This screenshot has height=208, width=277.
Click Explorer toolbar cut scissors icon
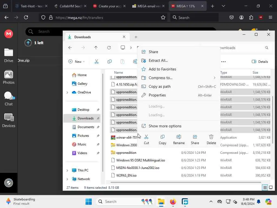(96, 61)
